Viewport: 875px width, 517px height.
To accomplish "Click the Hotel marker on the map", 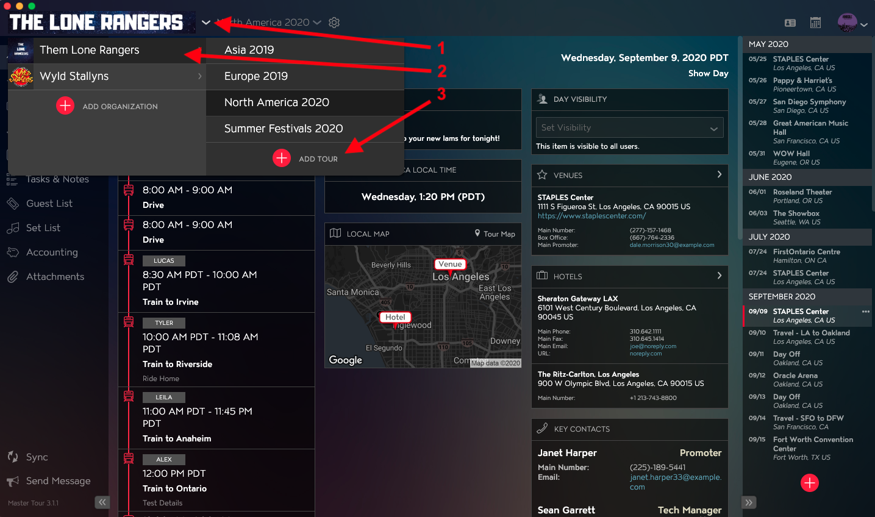I will (395, 317).
